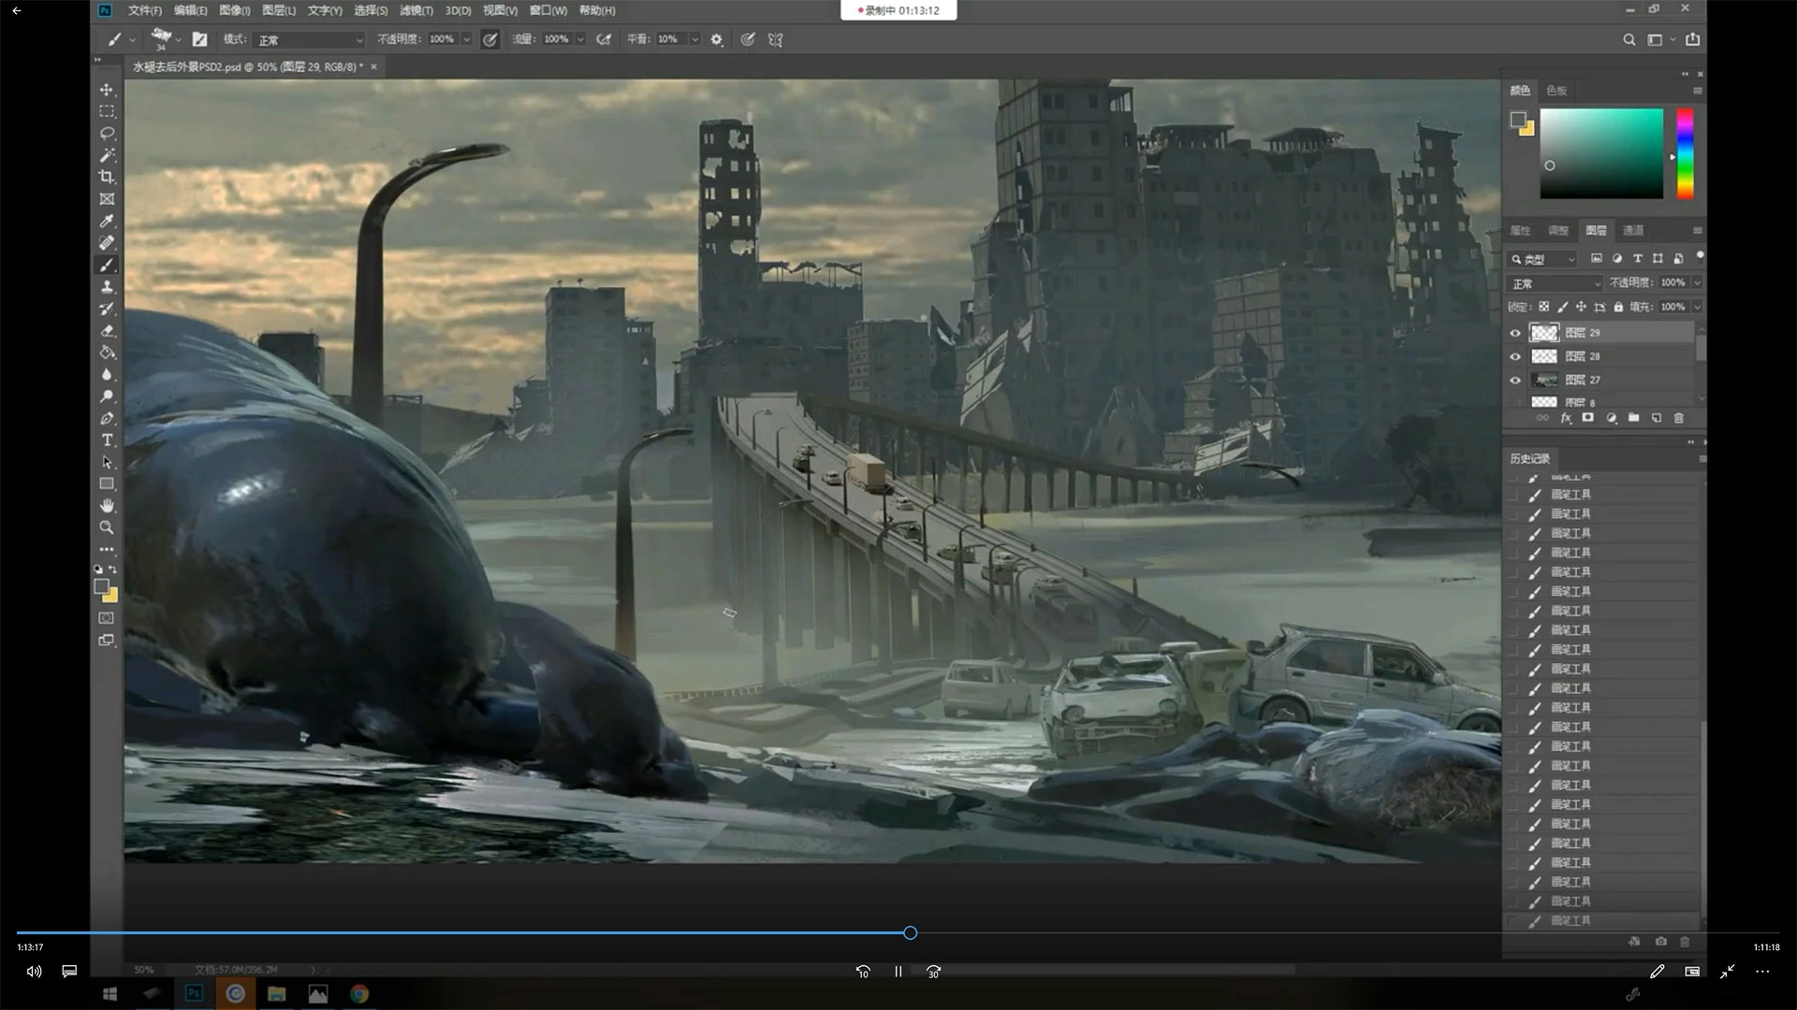
Task: Select the Crop tool
Action: pos(107,177)
